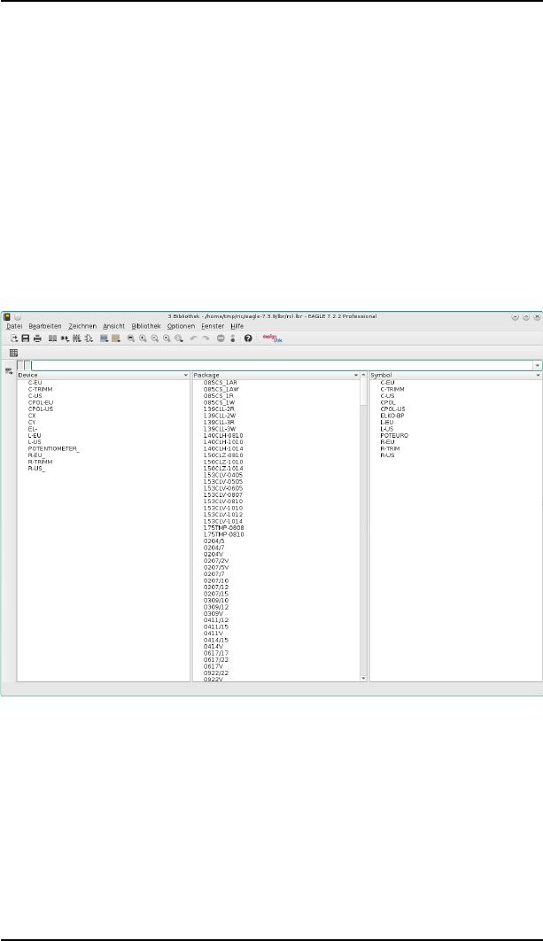Select device R-EU_
The image size is (543, 941).
[36, 455]
